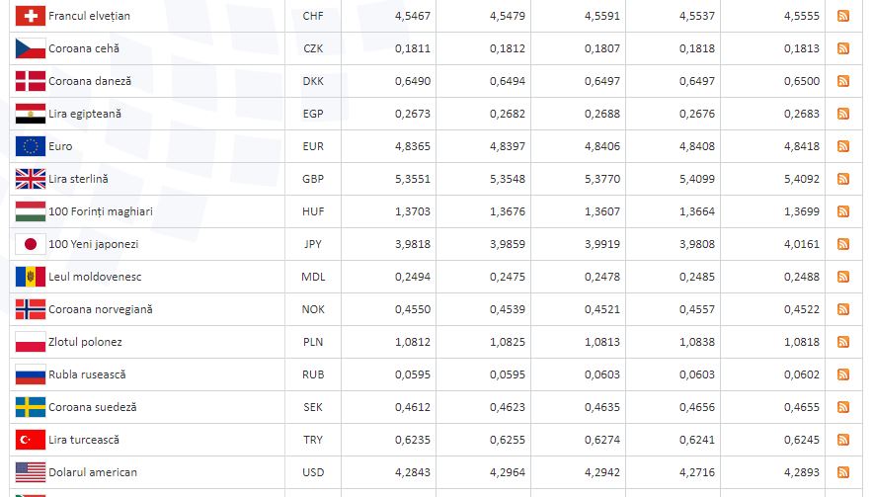Open the RSS feed for Lira sterlină
Screen dimensions: 873x497
(843, 179)
